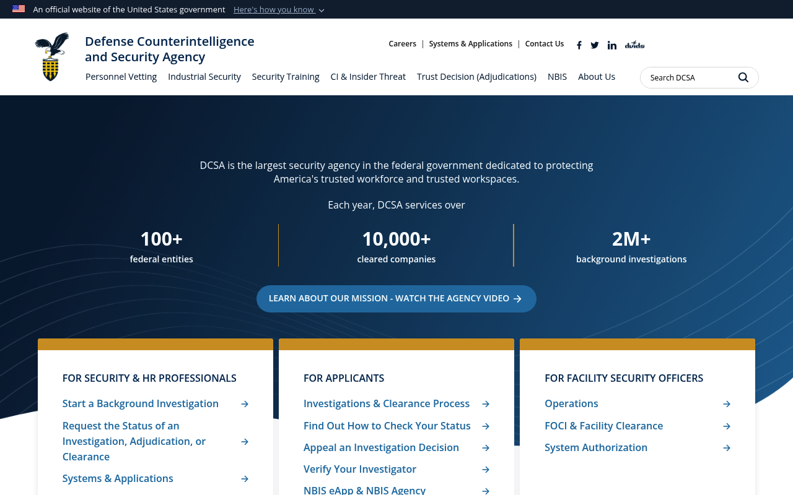Open the Contact Us link
Viewport: 793px width, 495px height.
(x=545, y=44)
